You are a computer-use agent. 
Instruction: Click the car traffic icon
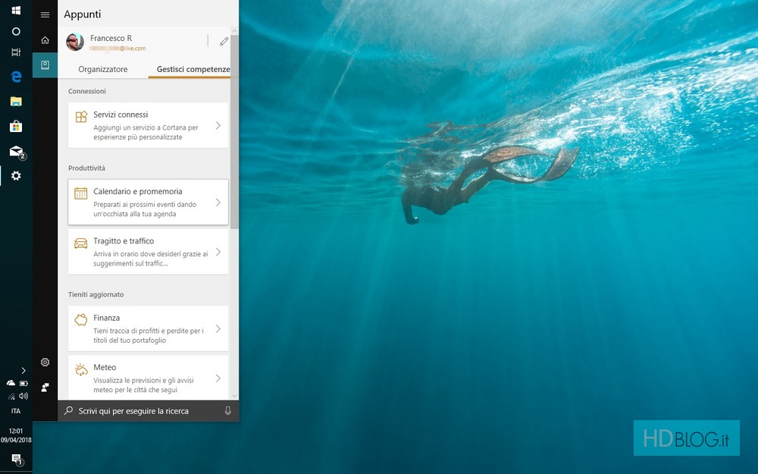[81, 243]
